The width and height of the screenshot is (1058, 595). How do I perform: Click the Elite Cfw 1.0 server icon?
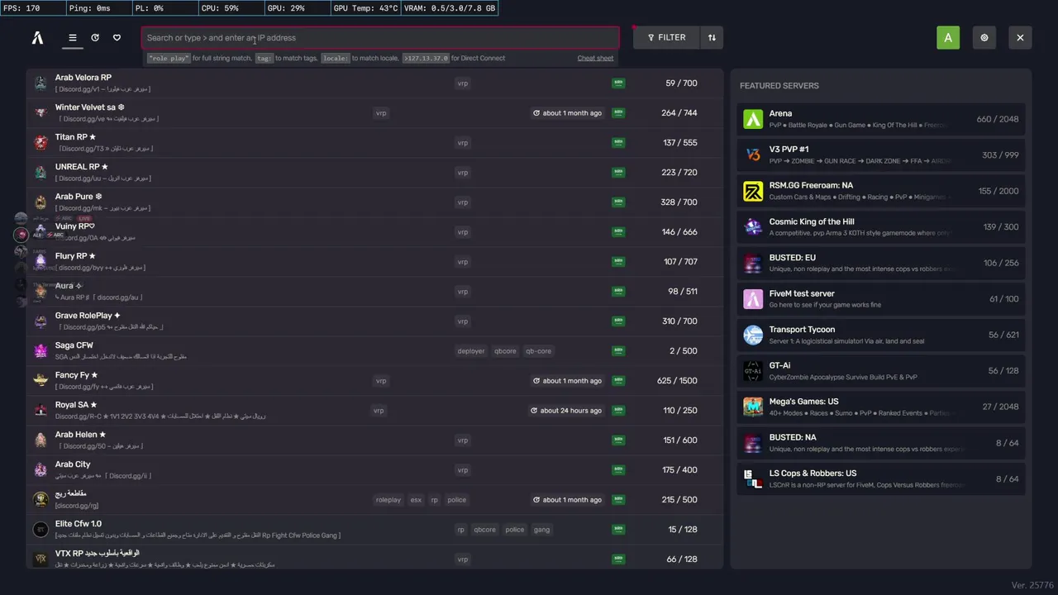pos(41,529)
